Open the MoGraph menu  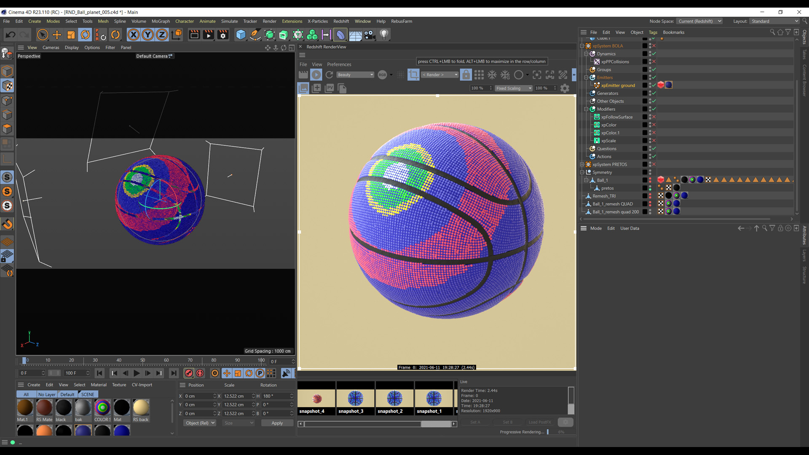tap(161, 21)
